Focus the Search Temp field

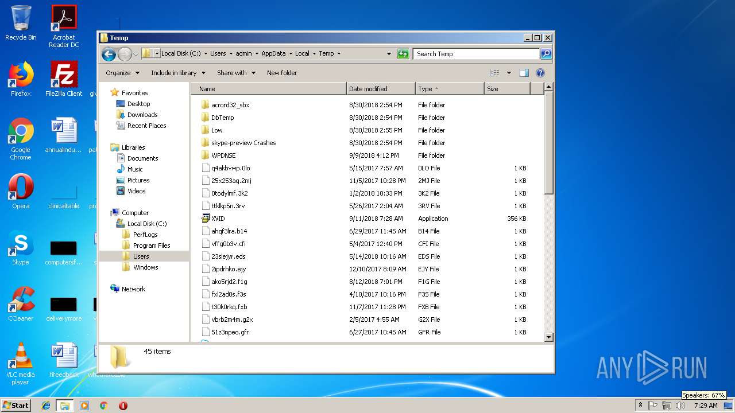tap(476, 54)
